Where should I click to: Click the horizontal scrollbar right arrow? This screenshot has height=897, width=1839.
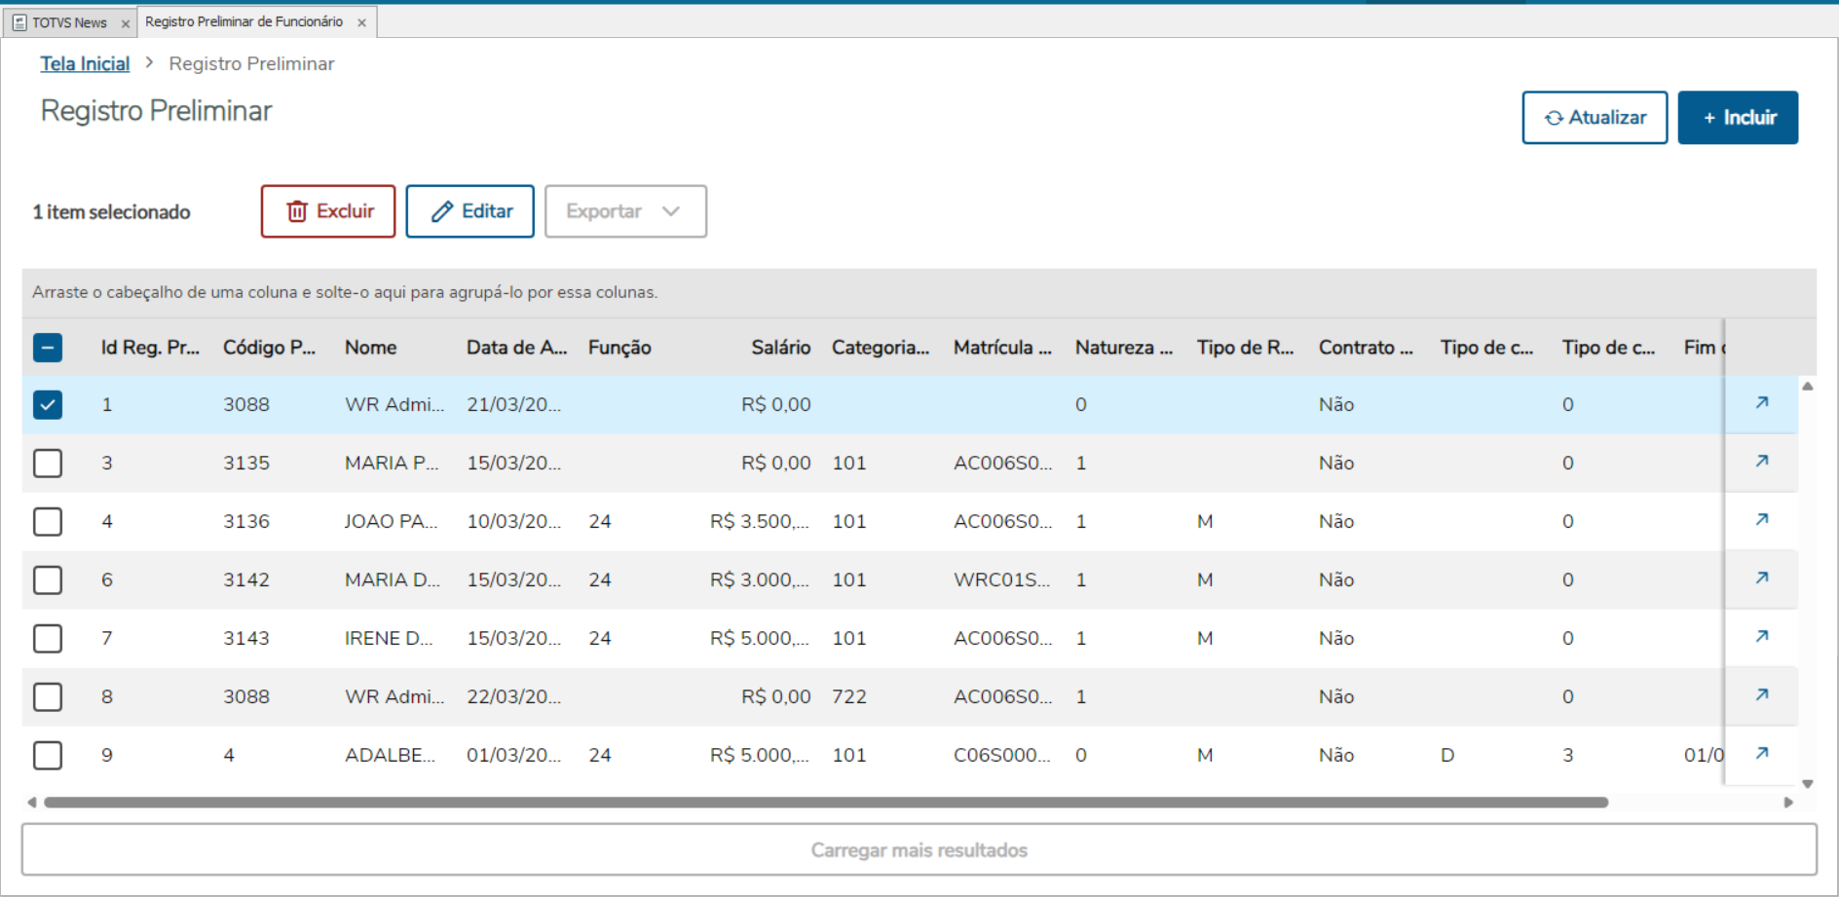coord(1788,803)
